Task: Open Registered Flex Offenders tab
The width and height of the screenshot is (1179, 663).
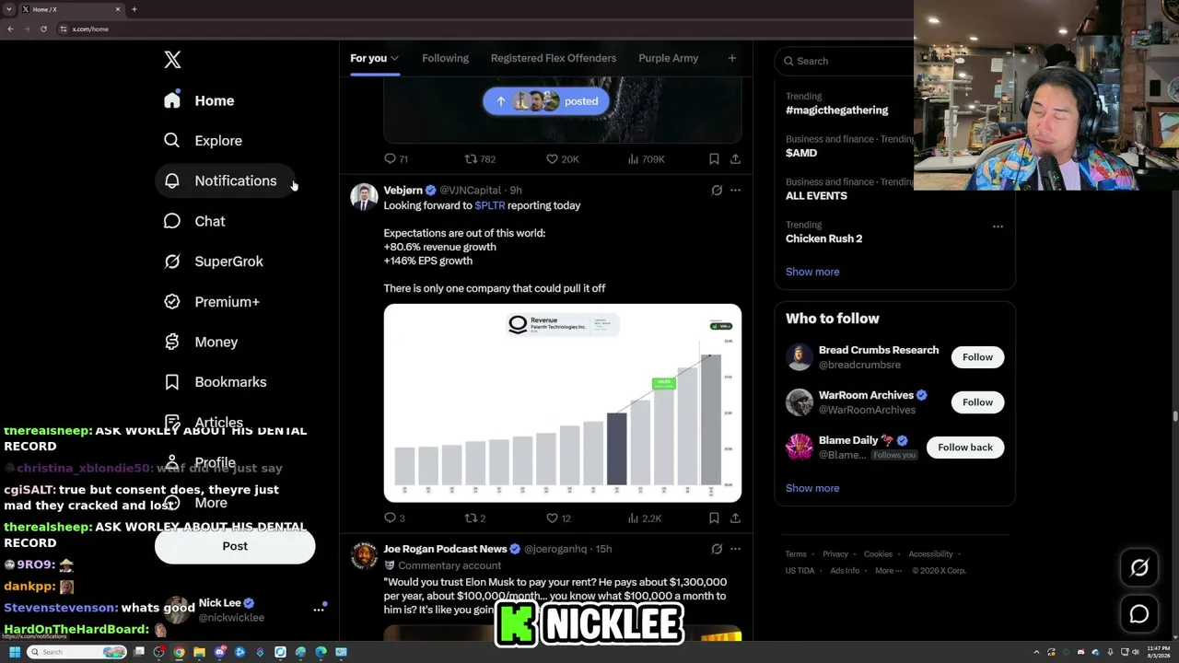Action: (554, 58)
